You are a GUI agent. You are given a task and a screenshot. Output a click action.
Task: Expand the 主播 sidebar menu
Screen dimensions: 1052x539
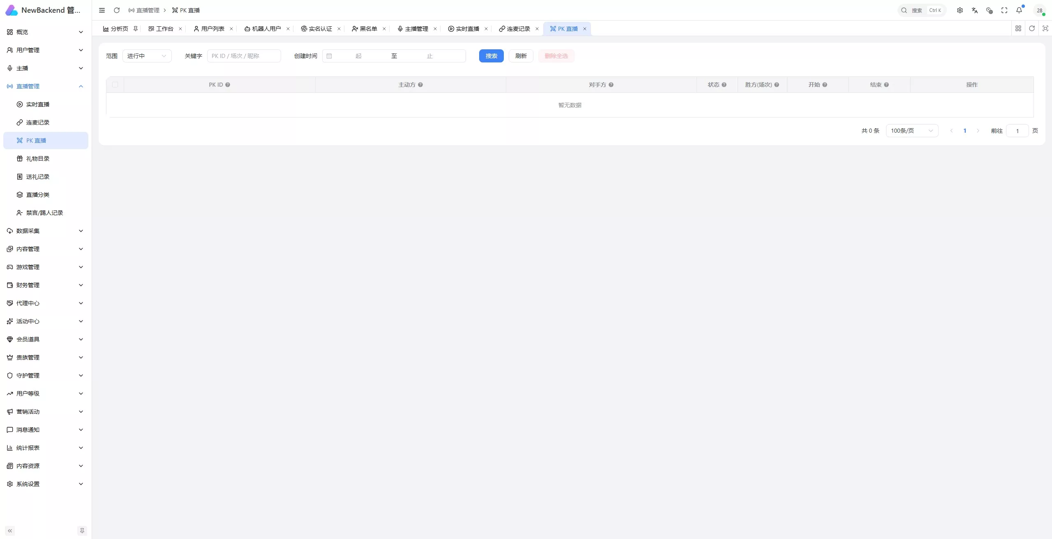[x=45, y=68]
